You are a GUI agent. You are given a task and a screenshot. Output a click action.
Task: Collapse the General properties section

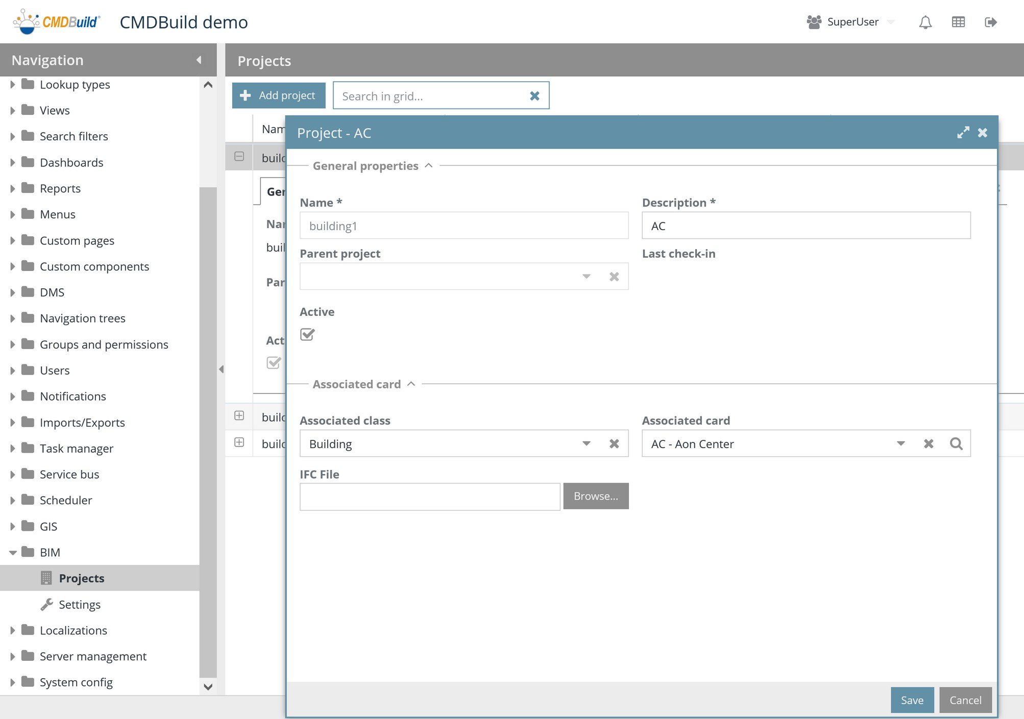(x=429, y=165)
